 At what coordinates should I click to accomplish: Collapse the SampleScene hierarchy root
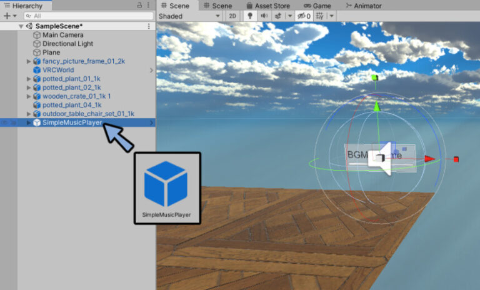pos(21,26)
